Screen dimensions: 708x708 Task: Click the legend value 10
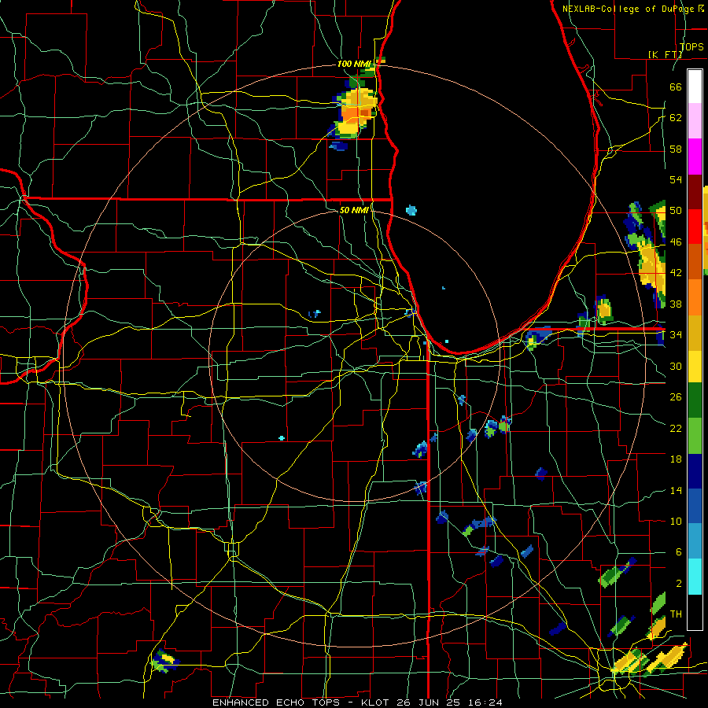coord(676,521)
